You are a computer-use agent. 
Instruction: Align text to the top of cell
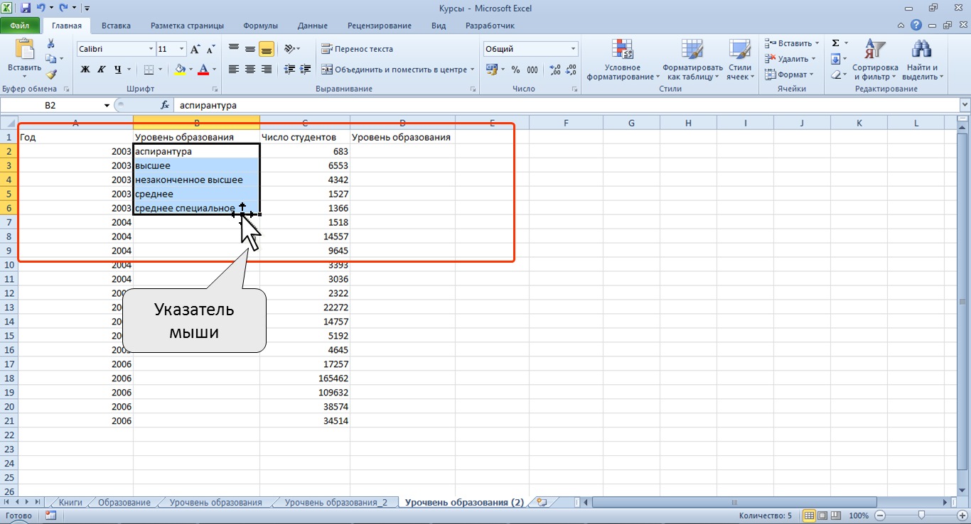pyautogui.click(x=234, y=49)
